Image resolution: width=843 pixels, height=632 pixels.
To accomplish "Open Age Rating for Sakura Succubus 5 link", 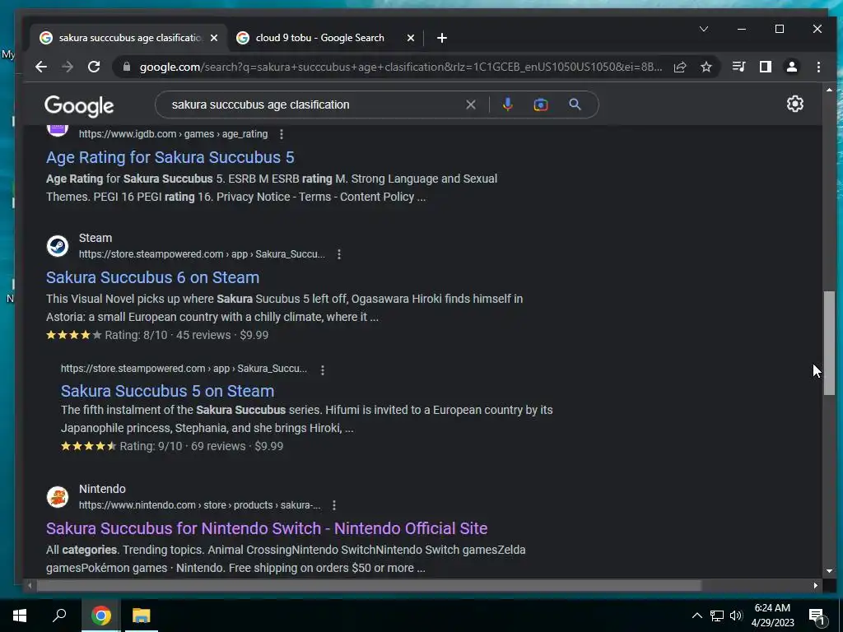I will [x=170, y=157].
